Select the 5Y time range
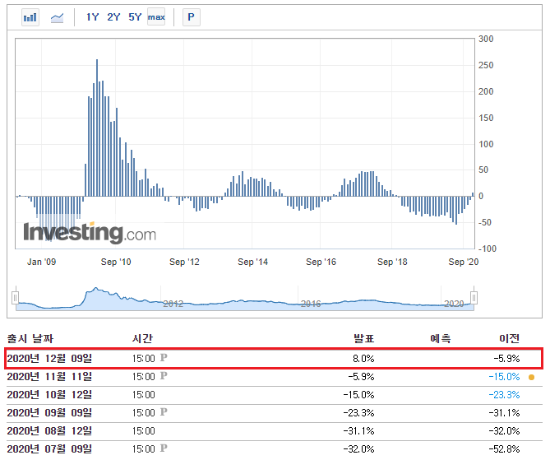Screen dimensions: 550x460 (135, 16)
